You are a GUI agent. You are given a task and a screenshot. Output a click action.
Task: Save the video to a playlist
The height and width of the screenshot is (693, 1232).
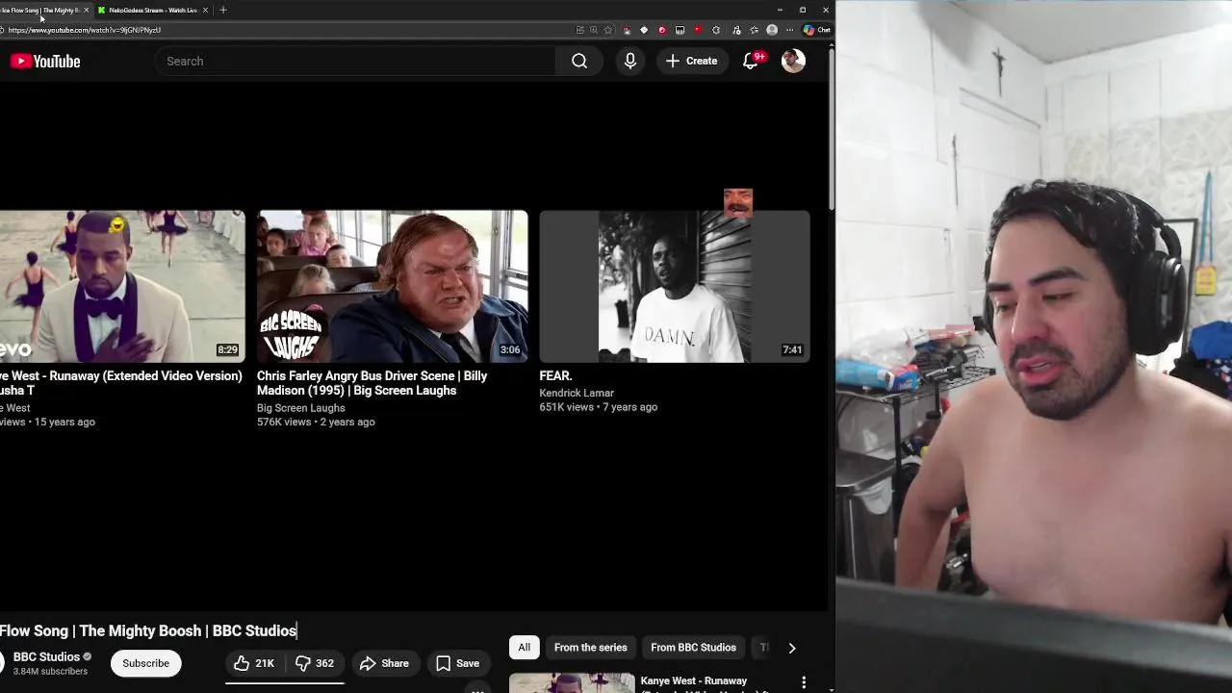click(x=457, y=663)
